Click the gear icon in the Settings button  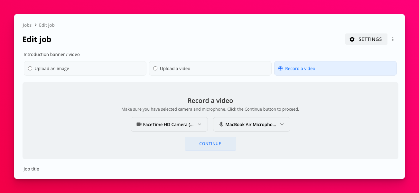click(352, 39)
